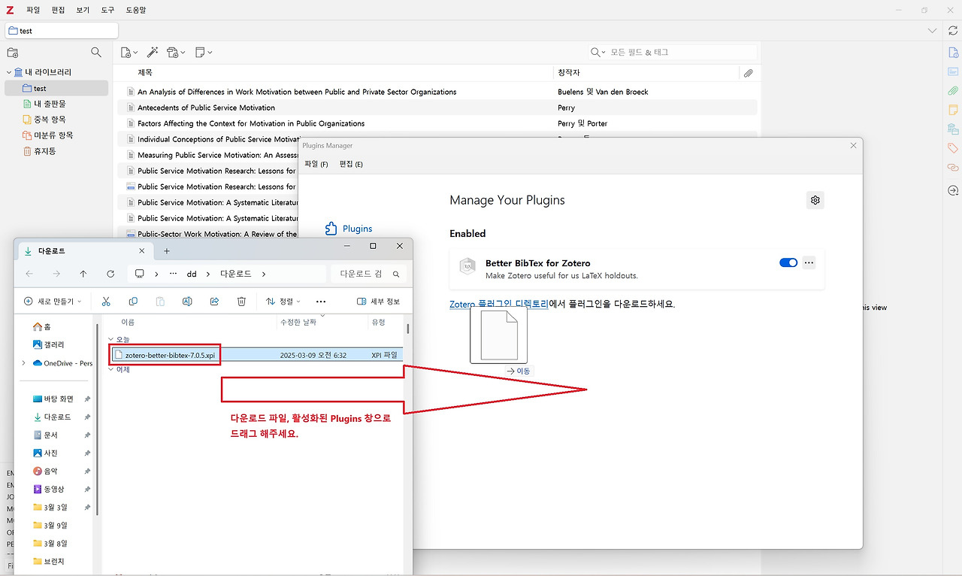Click the new item icon in Zotero toolbar
Image resolution: width=962 pixels, height=576 pixels.
(x=129, y=53)
